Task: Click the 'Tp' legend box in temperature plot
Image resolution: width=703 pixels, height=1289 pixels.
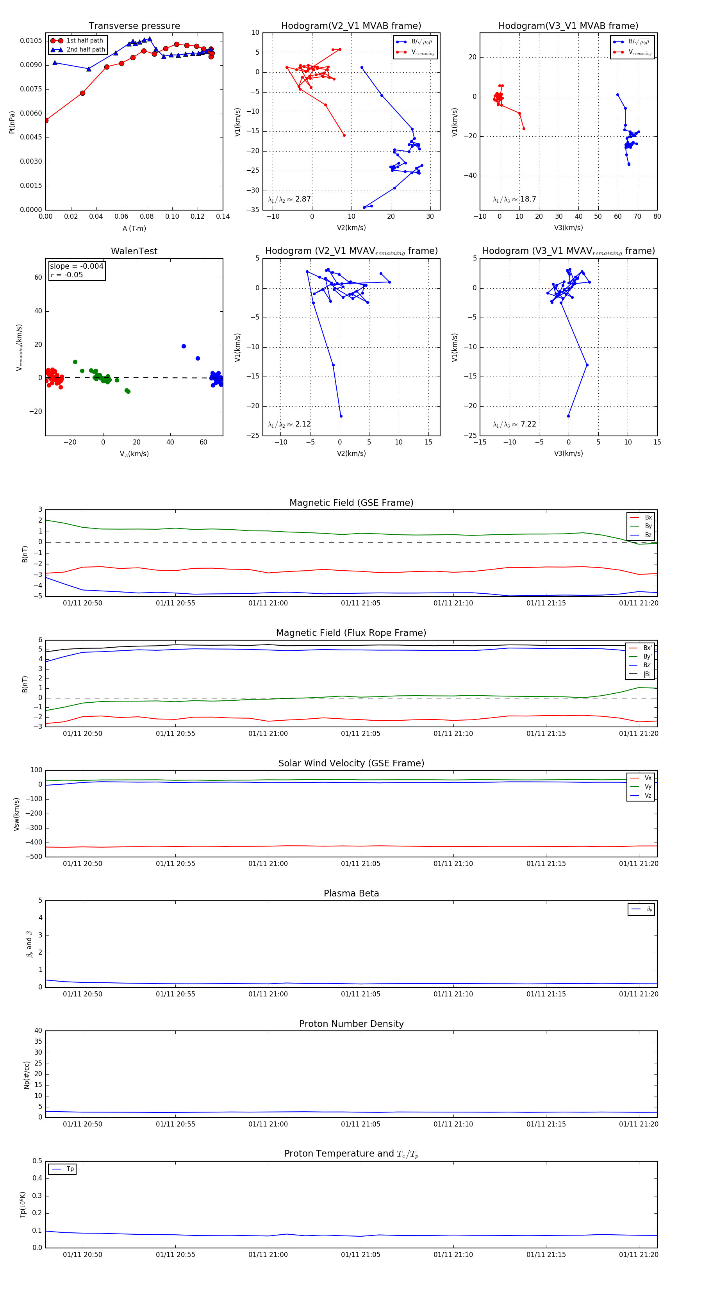Action: (x=62, y=1169)
